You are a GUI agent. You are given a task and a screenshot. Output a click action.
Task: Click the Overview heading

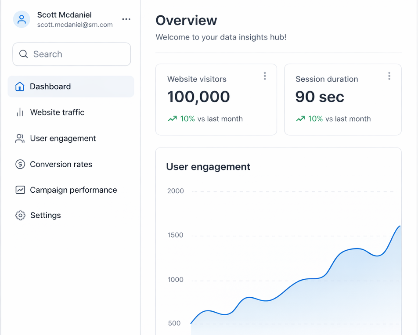[186, 20]
